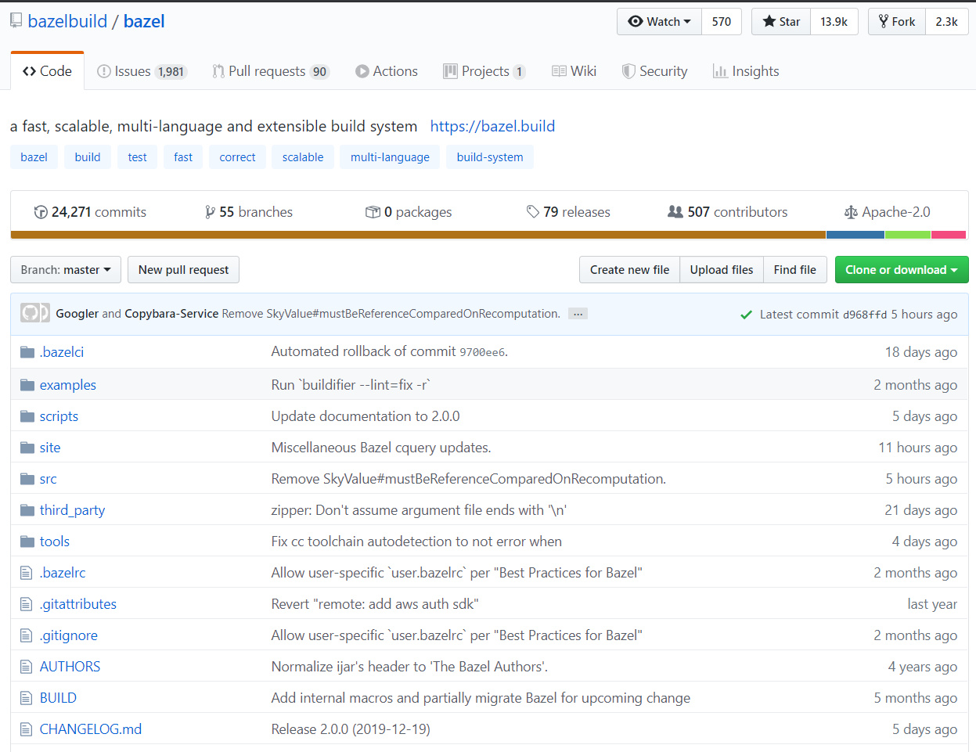976x752 pixels.
Task: Click the repository book icon beside bazelbuild
Action: pyautogui.click(x=16, y=21)
